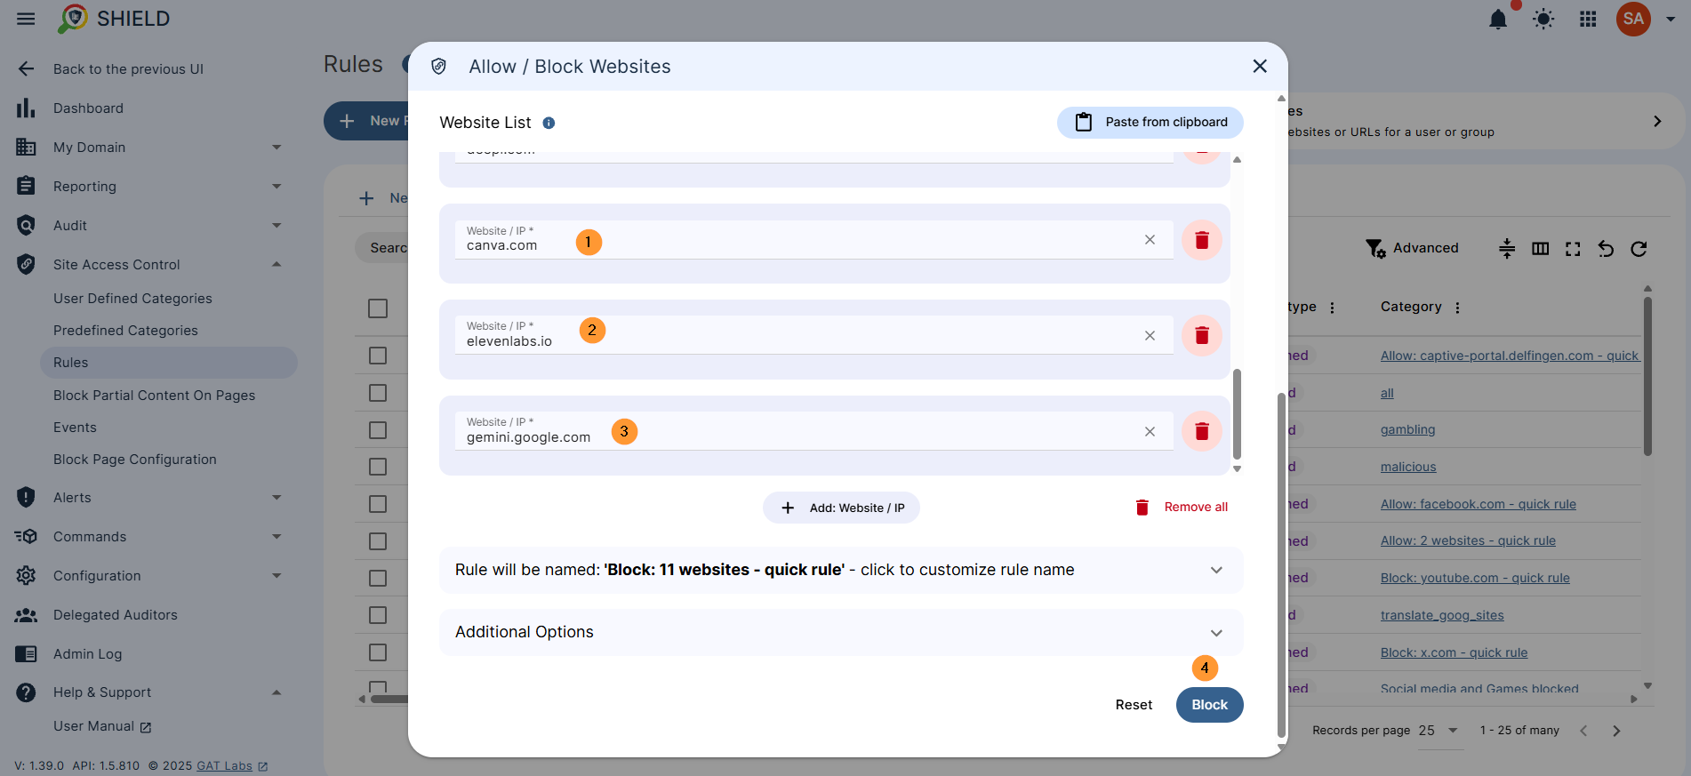1691x776 pixels.
Task: Click the SHIELD logo
Action: pyautogui.click(x=114, y=19)
